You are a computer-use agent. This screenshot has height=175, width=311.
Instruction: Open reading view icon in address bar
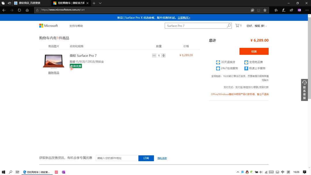click(259, 10)
